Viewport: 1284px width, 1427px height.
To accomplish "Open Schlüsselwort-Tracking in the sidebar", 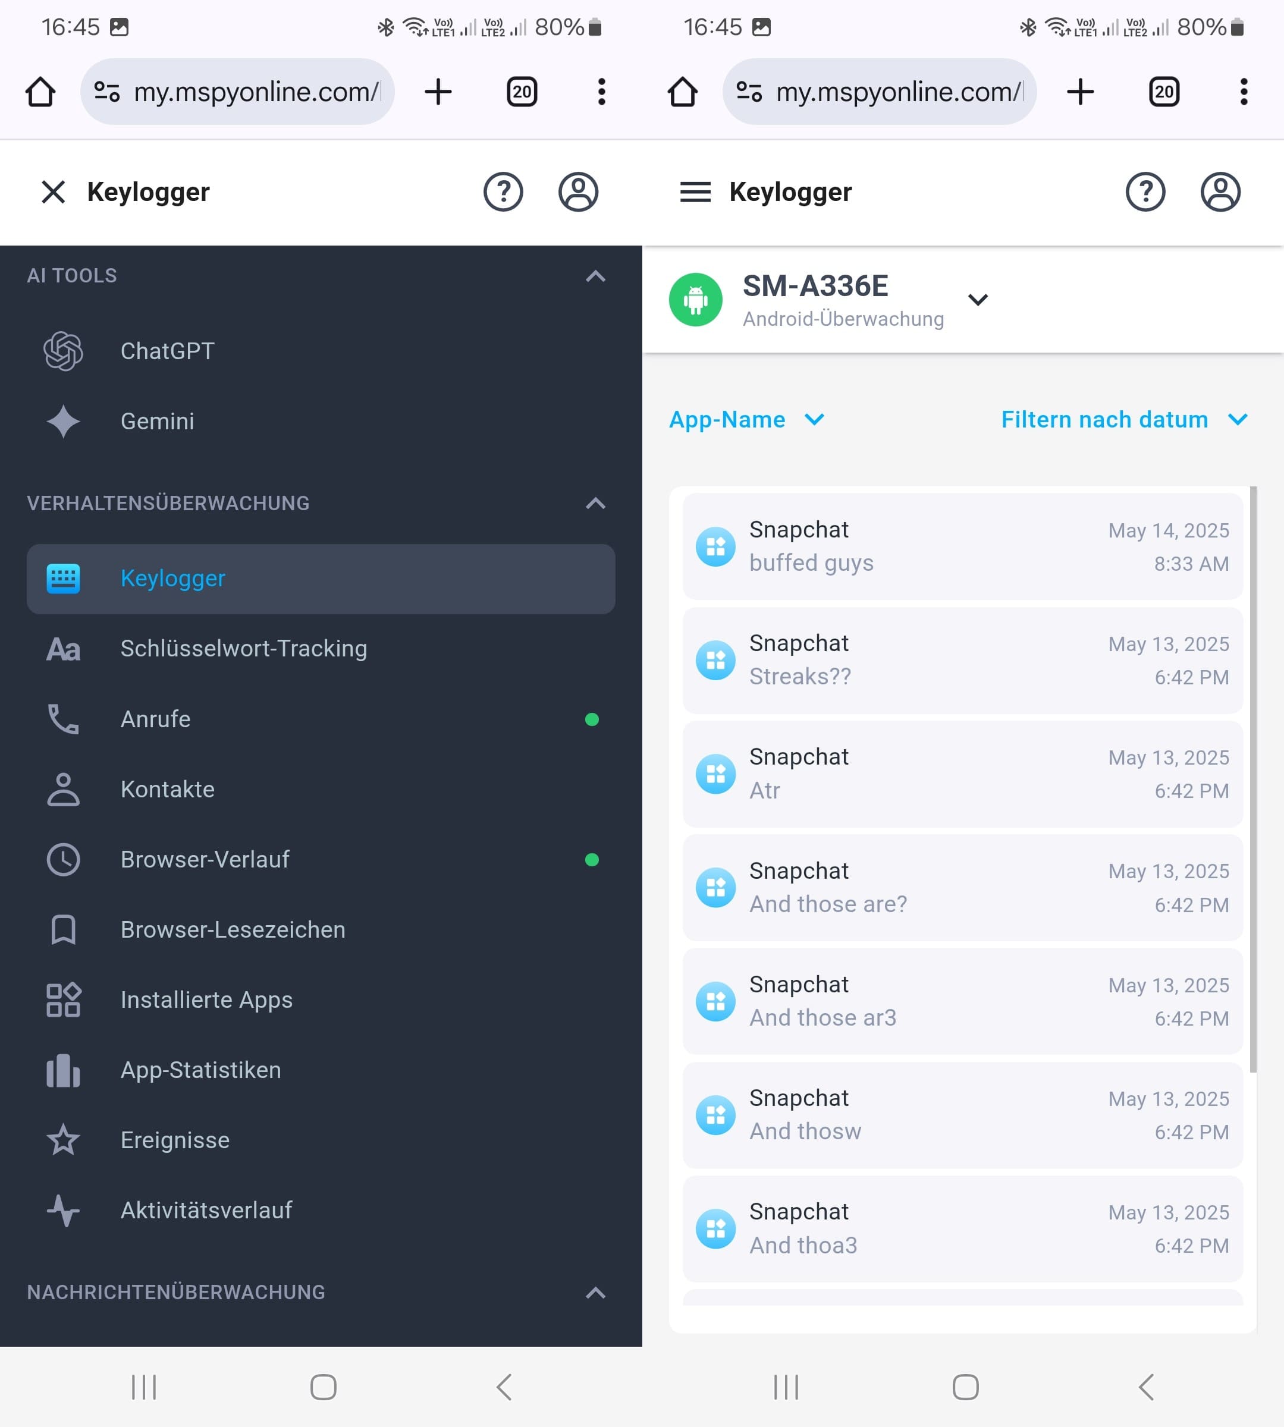I will tap(321, 648).
